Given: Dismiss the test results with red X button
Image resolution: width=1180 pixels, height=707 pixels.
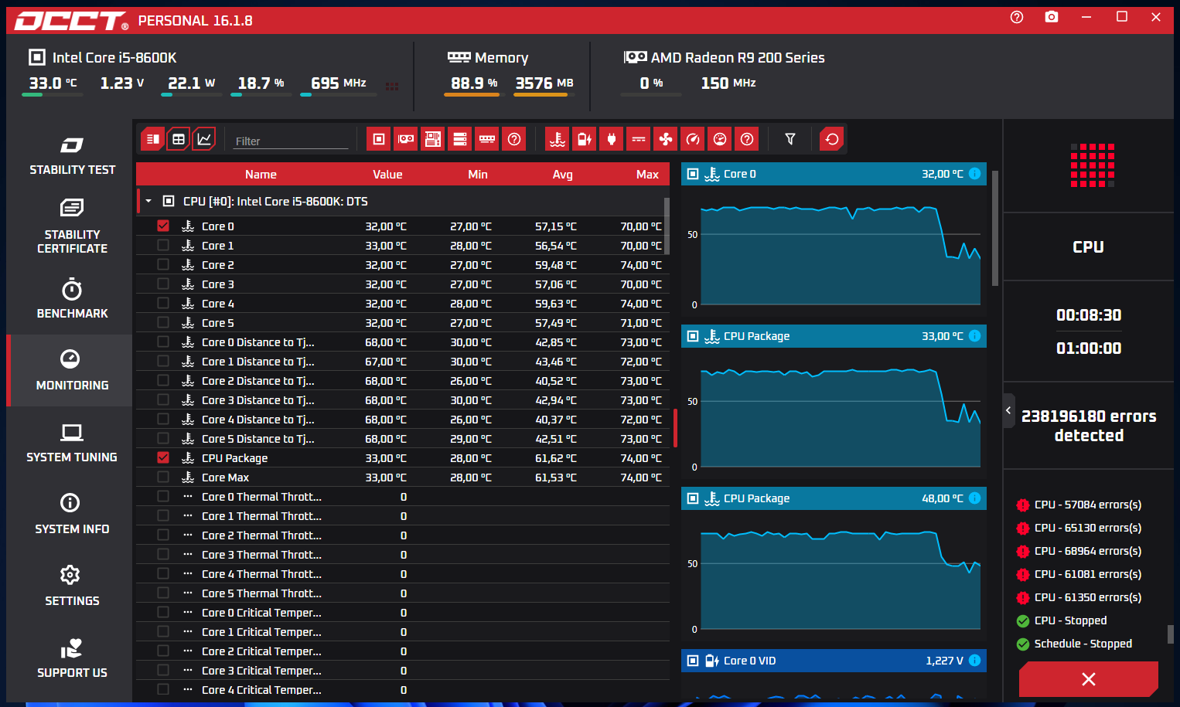Looking at the screenshot, I should point(1088,679).
